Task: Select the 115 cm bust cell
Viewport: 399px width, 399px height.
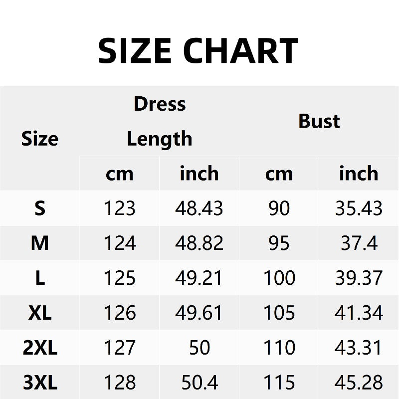Action: [x=279, y=383]
